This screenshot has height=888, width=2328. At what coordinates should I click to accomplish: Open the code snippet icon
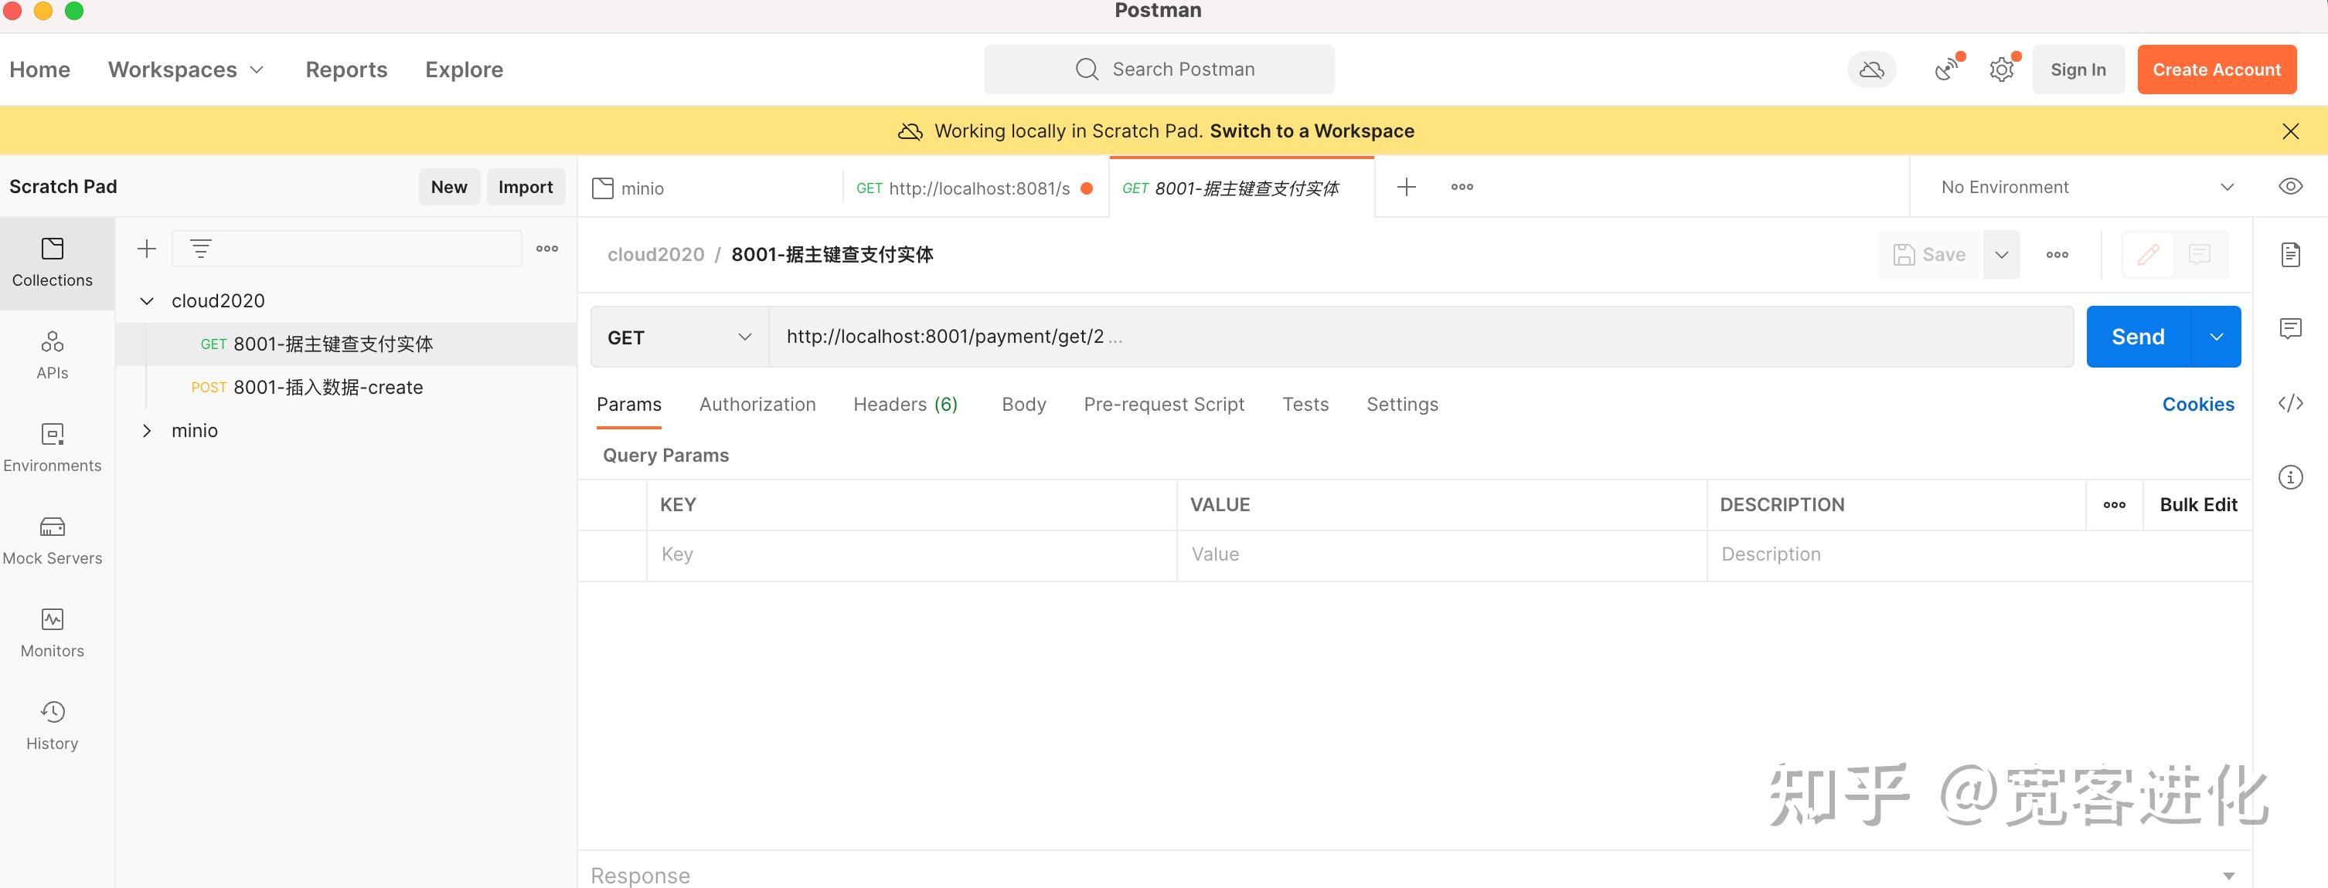2290,403
